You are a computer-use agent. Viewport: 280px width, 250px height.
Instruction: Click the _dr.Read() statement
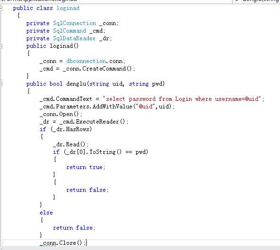(x=71, y=144)
